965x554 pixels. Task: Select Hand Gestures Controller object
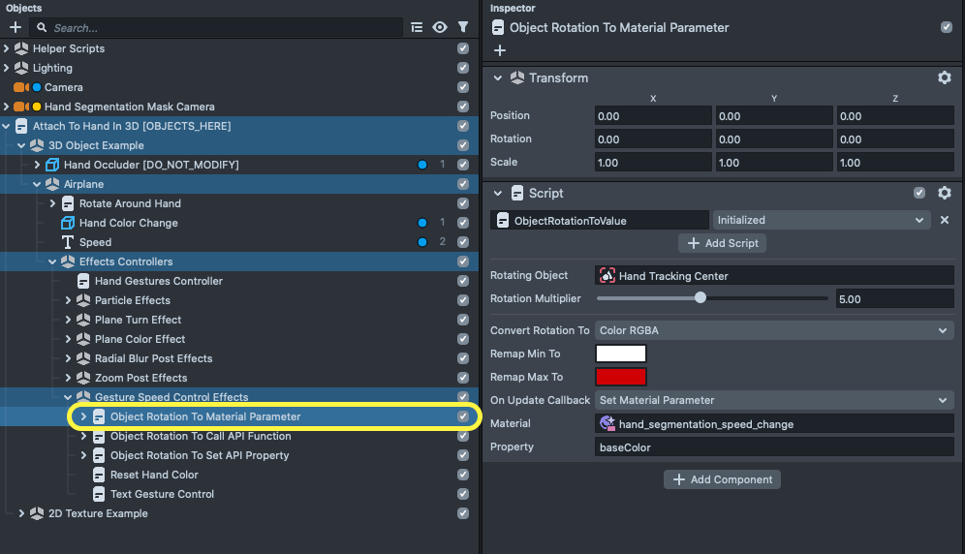click(x=158, y=281)
